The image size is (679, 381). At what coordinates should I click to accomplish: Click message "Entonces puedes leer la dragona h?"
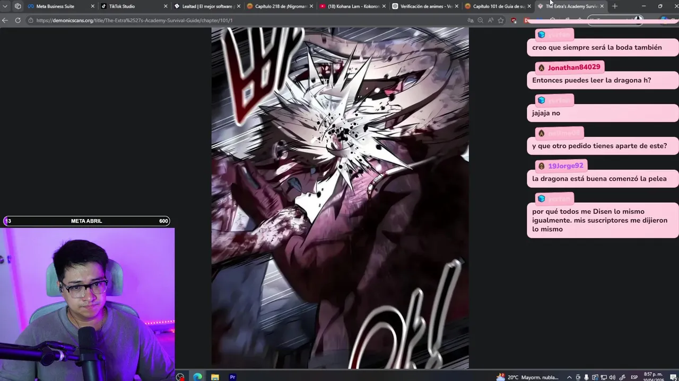coord(591,80)
